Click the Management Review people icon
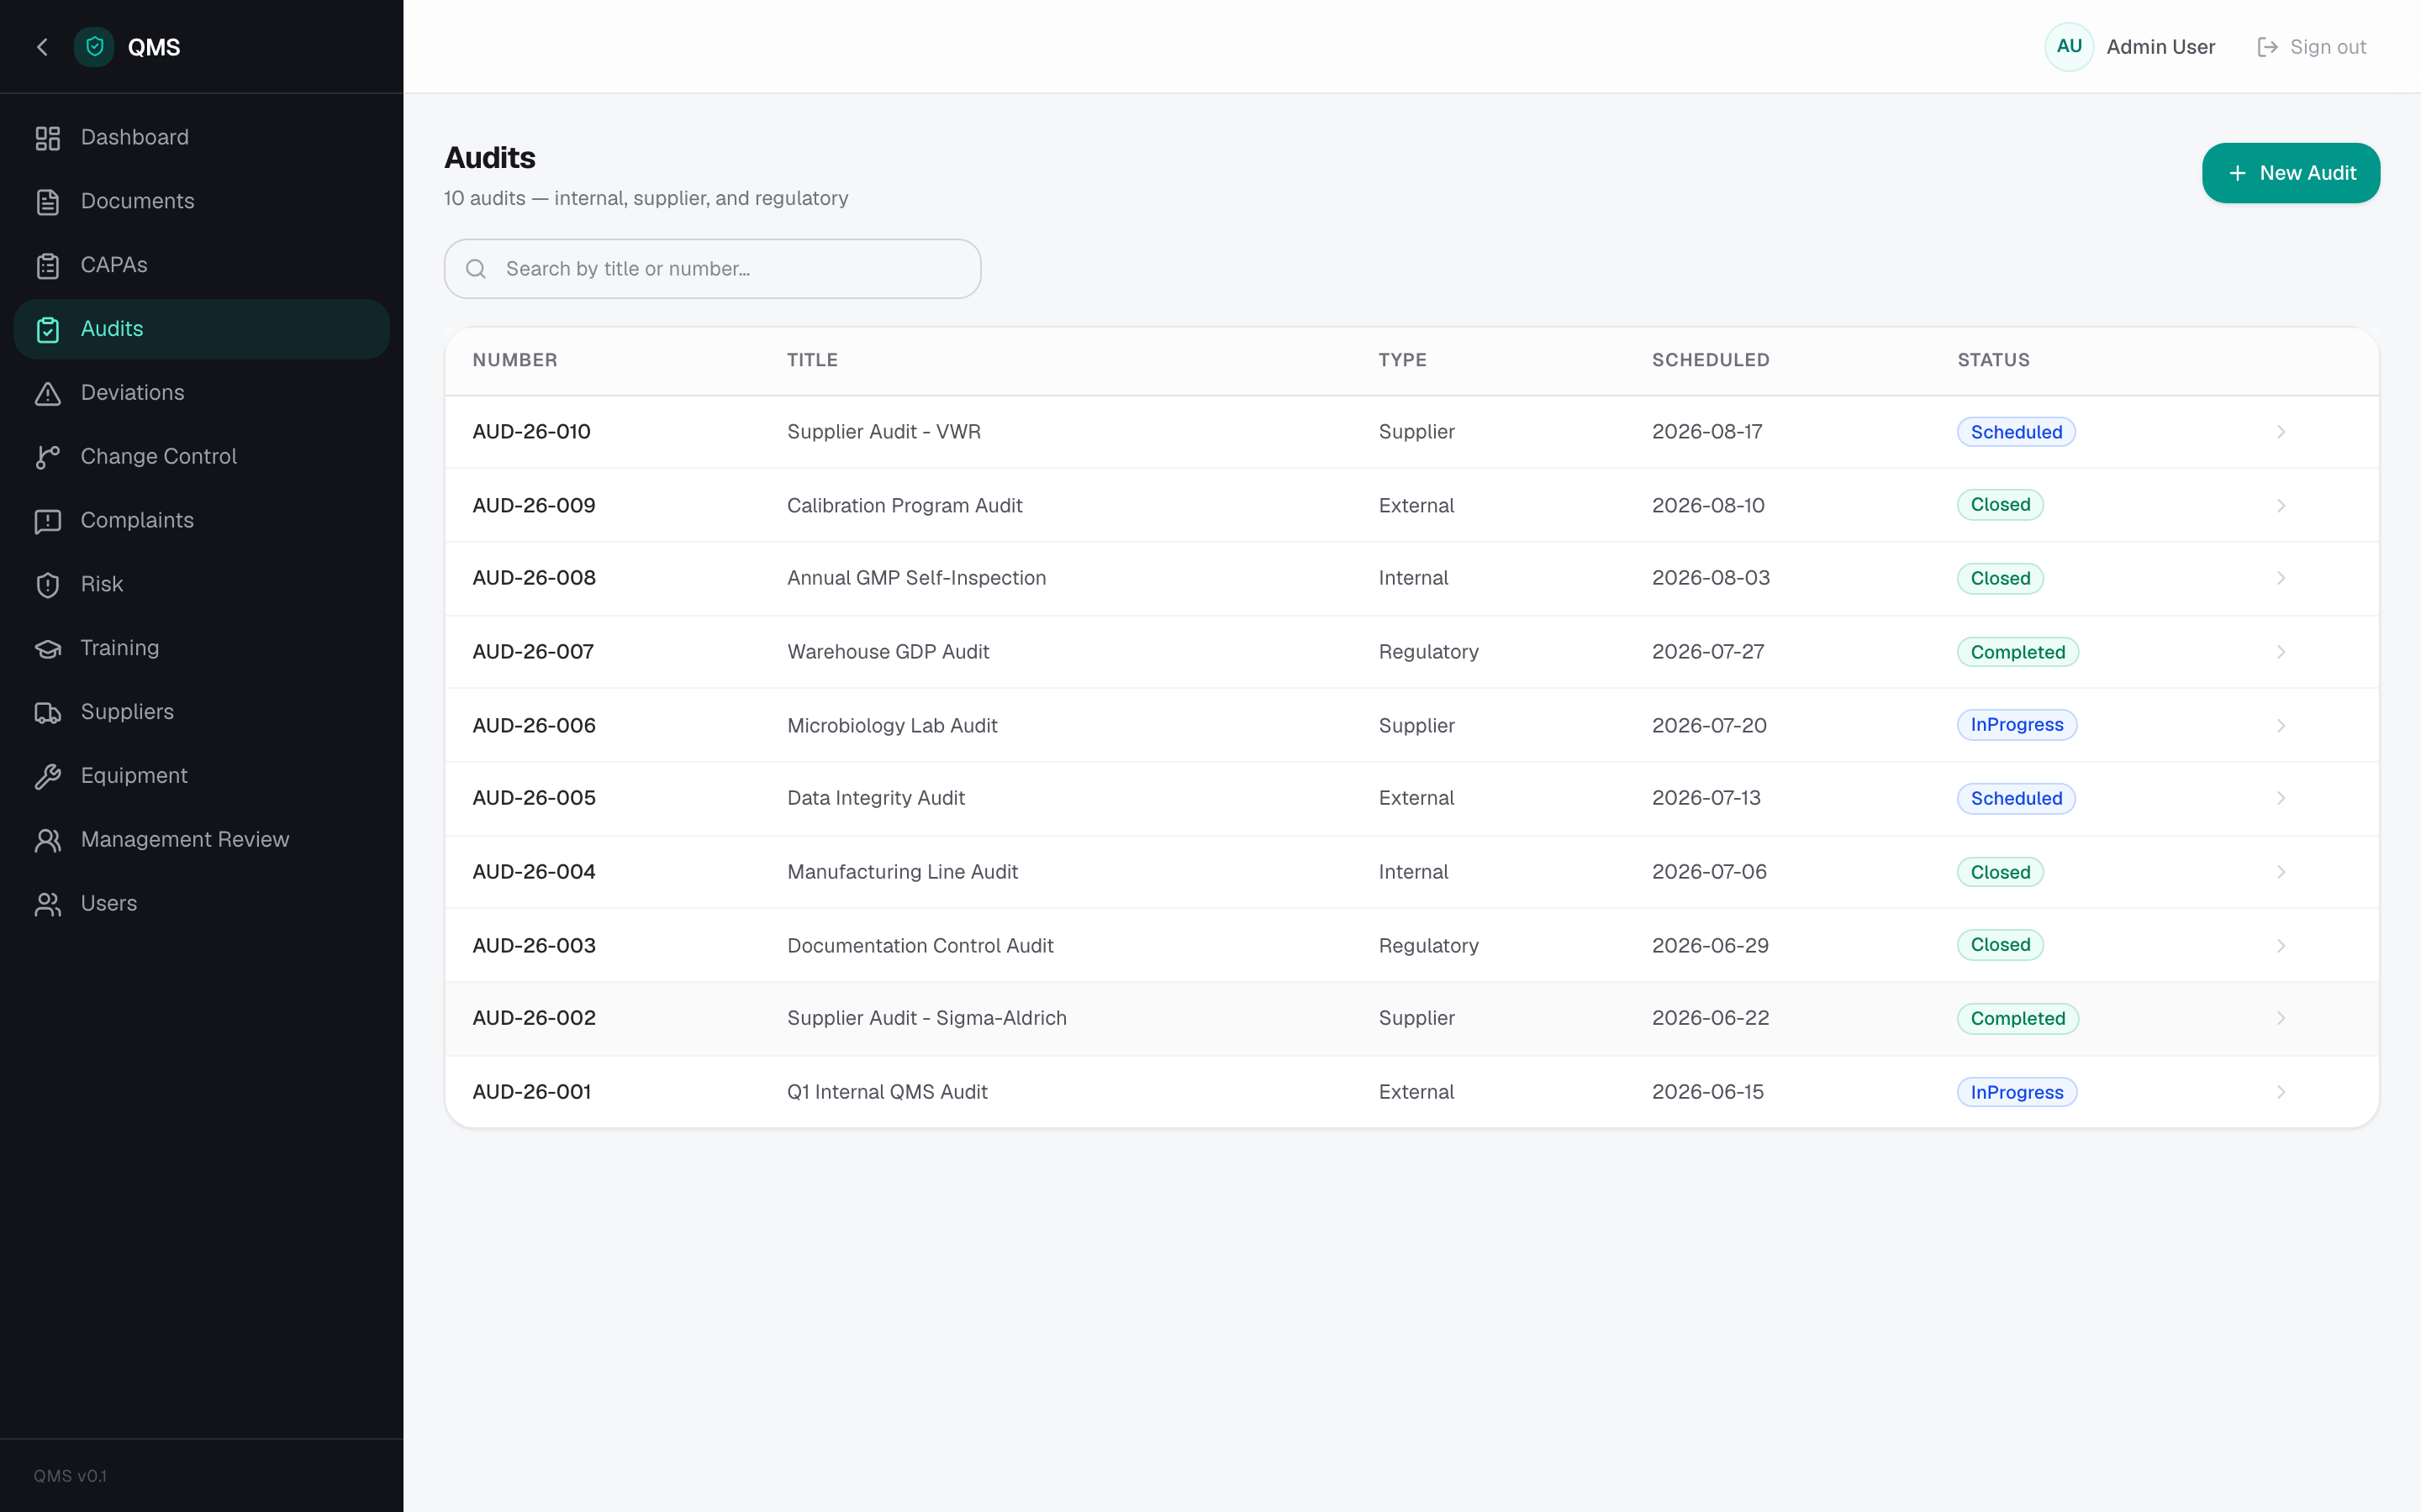 pos(48,840)
